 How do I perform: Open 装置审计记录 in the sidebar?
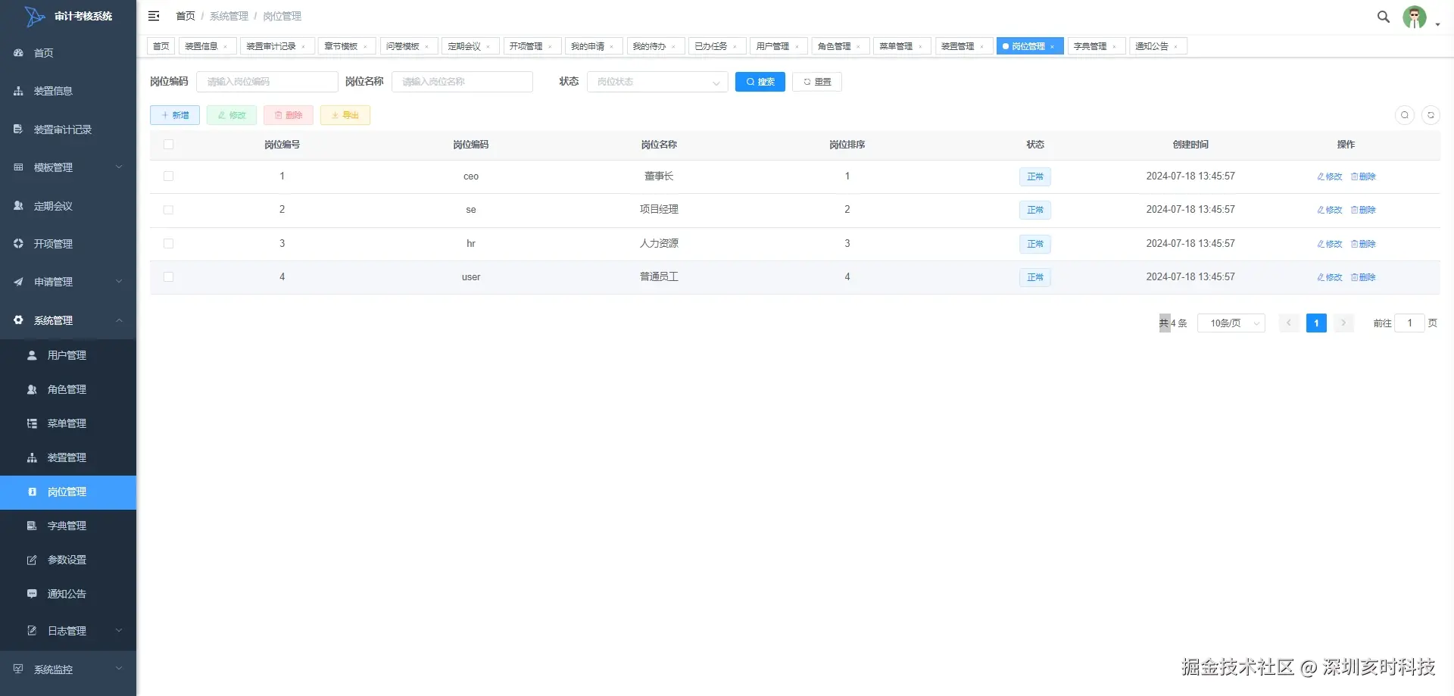[68, 130]
